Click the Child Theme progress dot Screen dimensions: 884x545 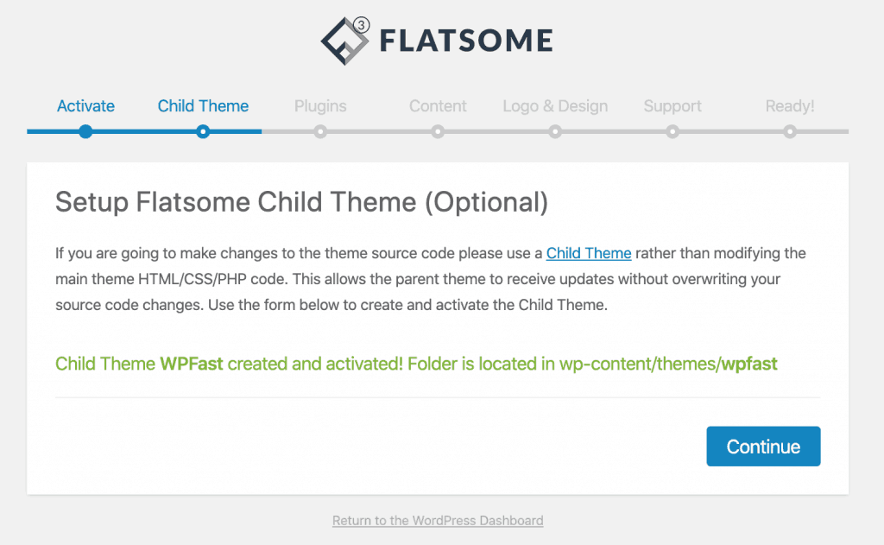[203, 132]
